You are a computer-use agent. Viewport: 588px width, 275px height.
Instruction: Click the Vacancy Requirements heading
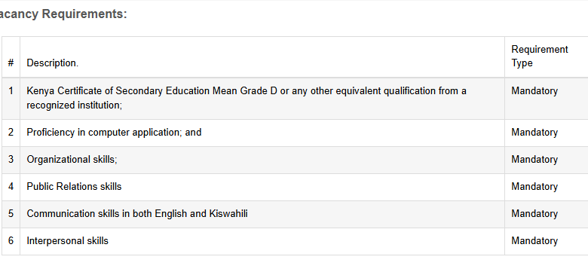(x=63, y=14)
